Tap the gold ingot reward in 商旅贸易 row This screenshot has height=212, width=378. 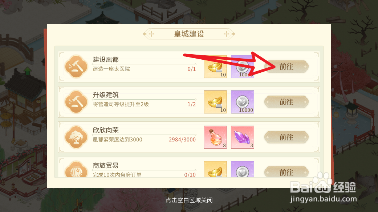pos(215,169)
